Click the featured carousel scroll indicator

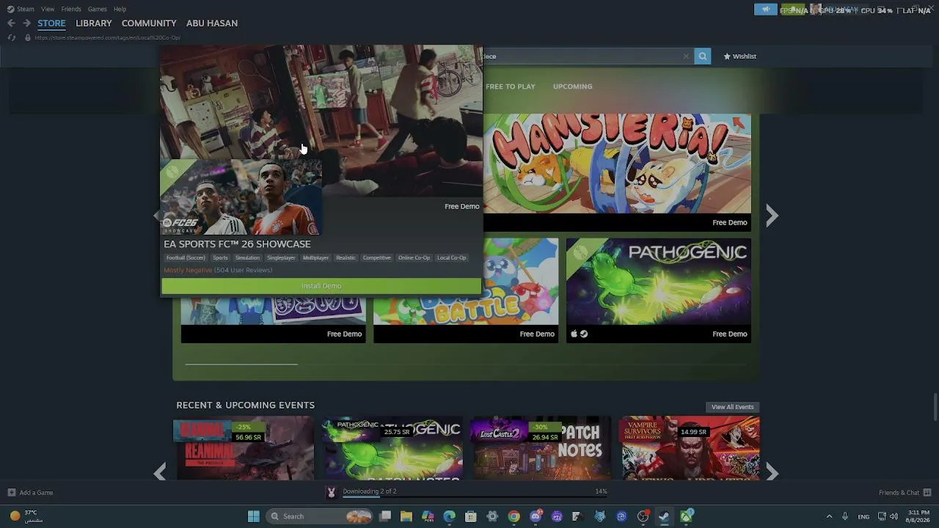241,364
